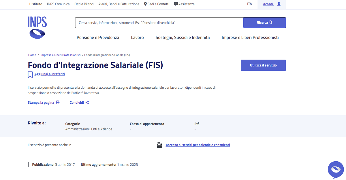This screenshot has height=180, width=346.
Task: Click the printer icon next to Stampa la pagina
Action: point(58,103)
